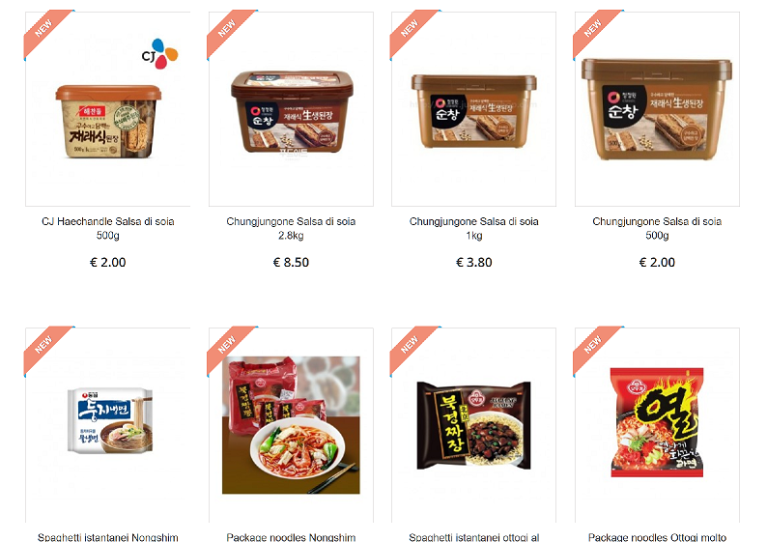Select the black Ottogi jjajang noodle image
Image resolution: width=767 pixels, height=542 pixels.
(473, 425)
